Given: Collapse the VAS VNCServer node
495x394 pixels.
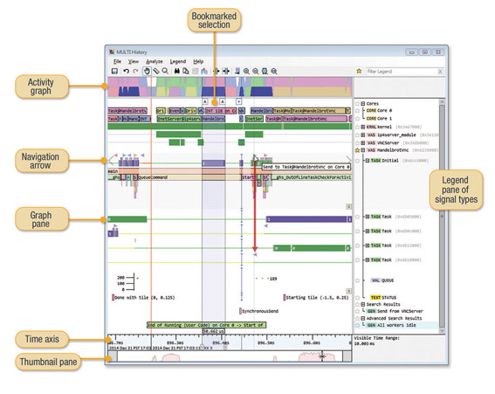Looking at the screenshot, I should coord(363,142).
